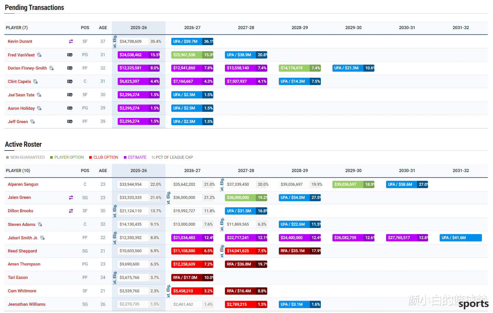Click the trade arrows icon in Jalen Green's row
Screen dimensions: 493x313
pos(71,197)
